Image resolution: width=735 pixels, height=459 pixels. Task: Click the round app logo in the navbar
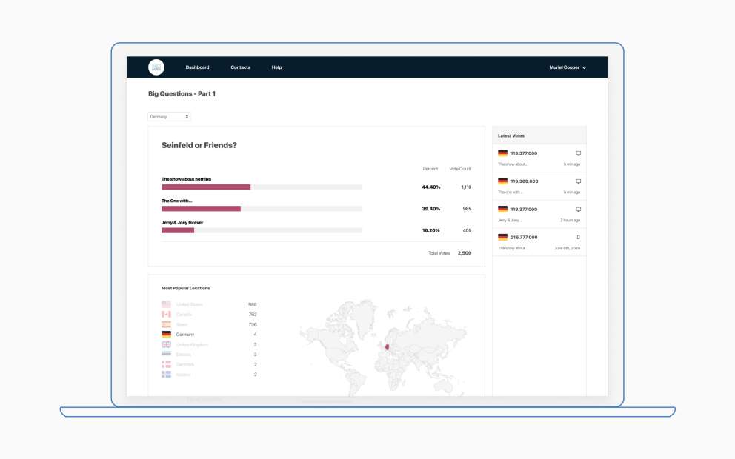pyautogui.click(x=156, y=67)
